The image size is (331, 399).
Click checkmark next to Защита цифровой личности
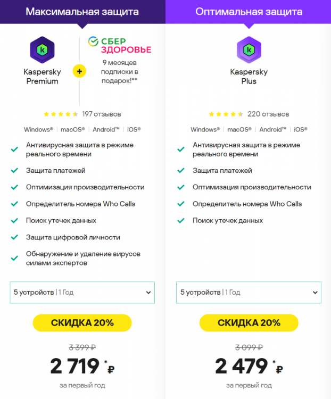(x=15, y=238)
